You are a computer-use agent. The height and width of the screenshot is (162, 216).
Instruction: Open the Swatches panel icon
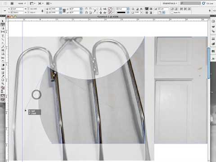pyautogui.click(x=213, y=51)
